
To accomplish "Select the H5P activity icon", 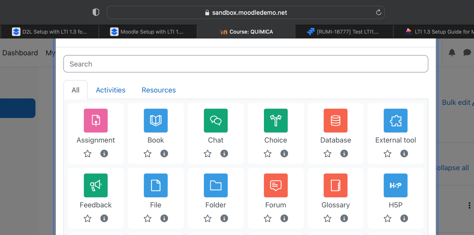I will pos(395,186).
